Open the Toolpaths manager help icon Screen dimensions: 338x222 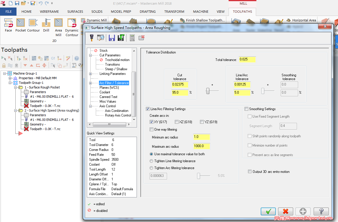coord(76,58)
